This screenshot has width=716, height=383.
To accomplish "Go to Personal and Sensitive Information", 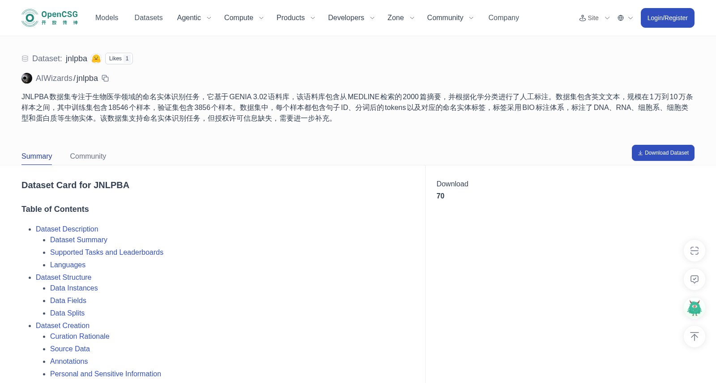I will tap(106, 374).
